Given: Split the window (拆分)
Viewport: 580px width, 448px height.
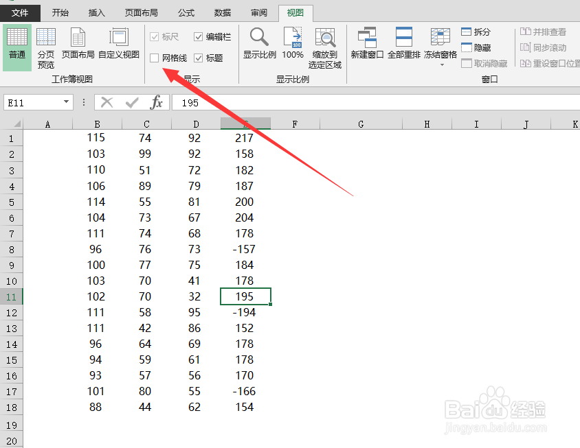Looking at the screenshot, I should (476, 32).
